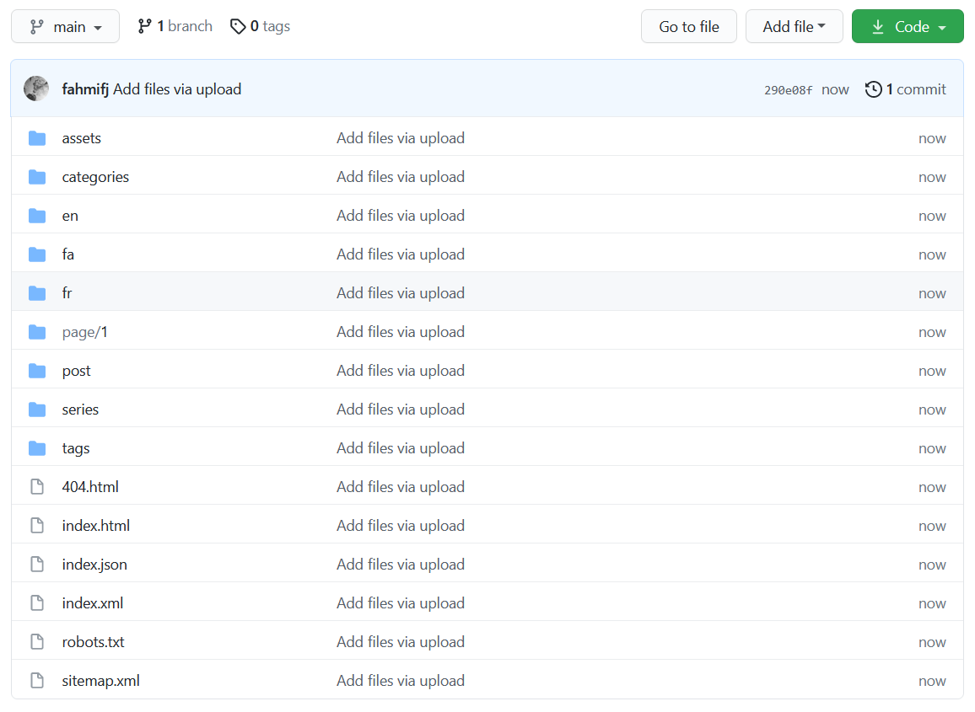The width and height of the screenshot is (975, 712).
Task: Click the folder icon beside assets
Action: pos(37,138)
